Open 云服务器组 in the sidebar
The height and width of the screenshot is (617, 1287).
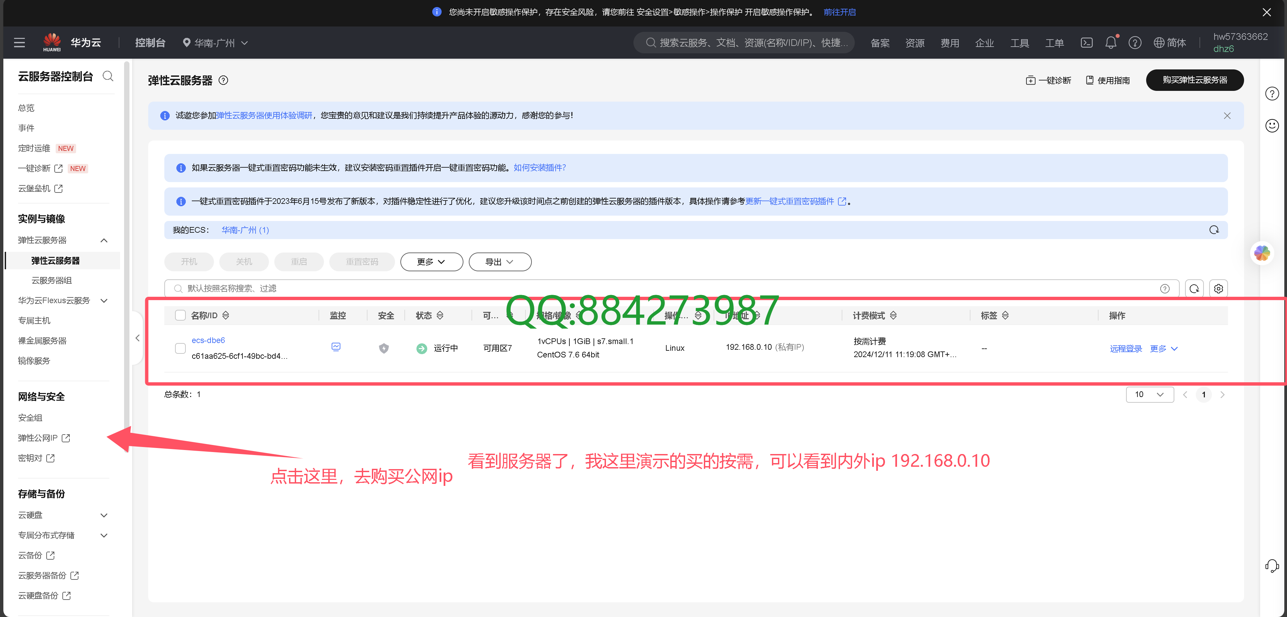click(x=51, y=280)
